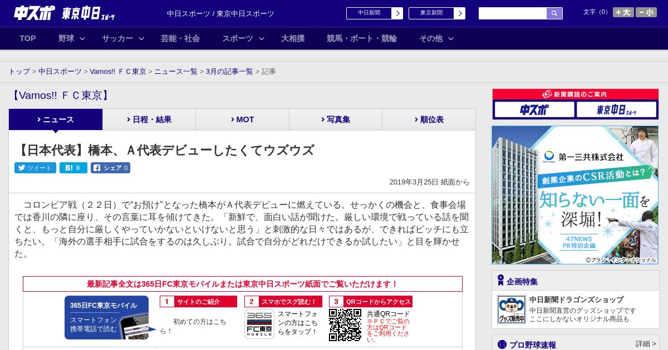668x350 pixels.
Task: Share article on Facebook シェア button
Action: pyautogui.click(x=110, y=168)
